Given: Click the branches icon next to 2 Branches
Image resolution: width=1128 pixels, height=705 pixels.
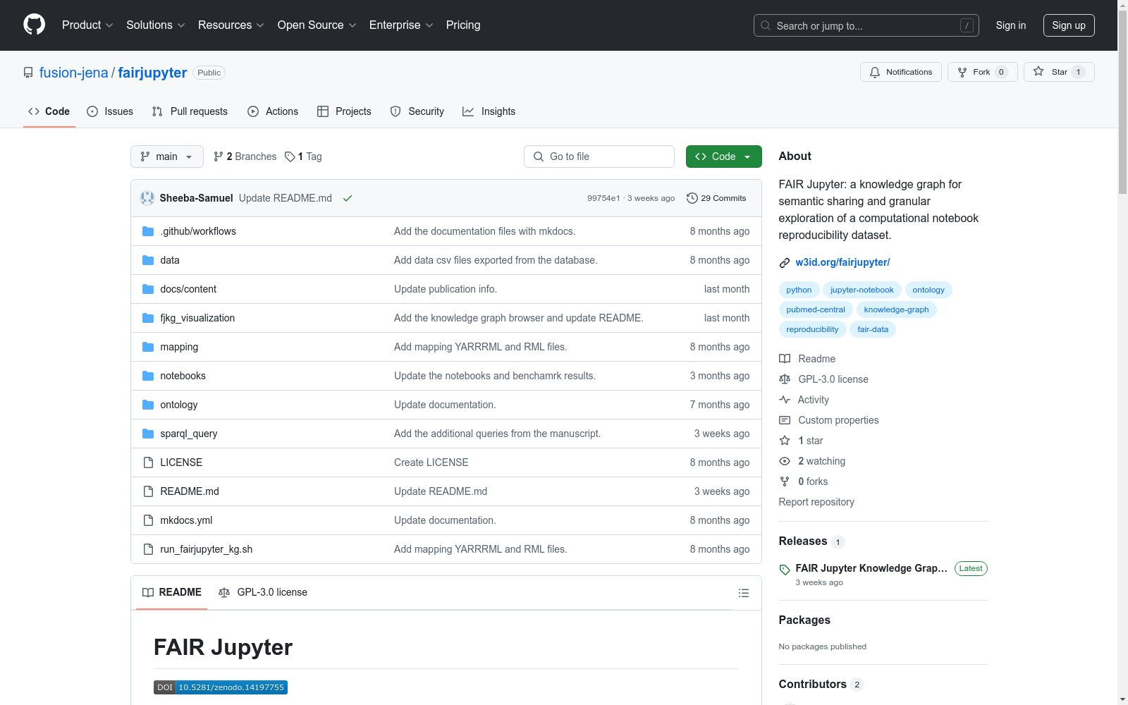Looking at the screenshot, I should [x=219, y=157].
